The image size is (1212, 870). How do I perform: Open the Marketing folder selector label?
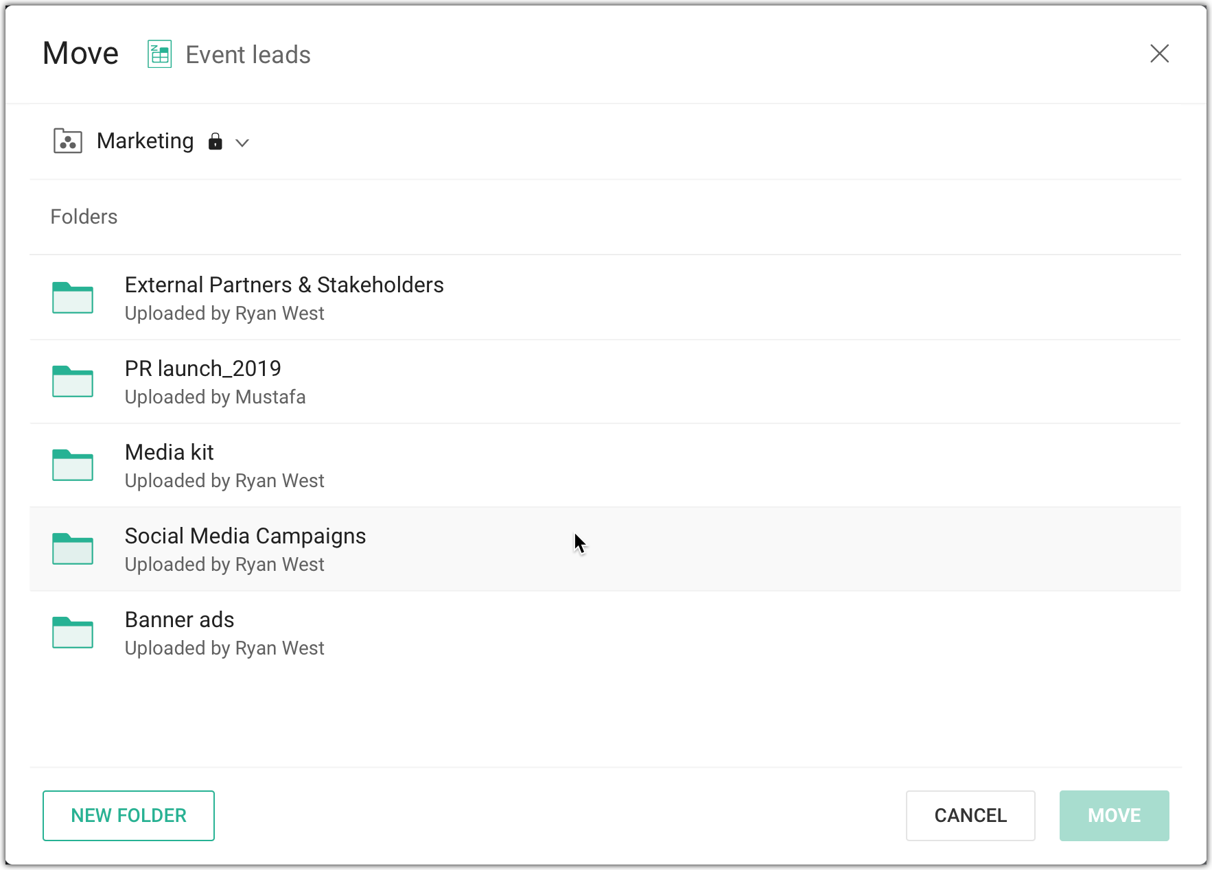(145, 141)
